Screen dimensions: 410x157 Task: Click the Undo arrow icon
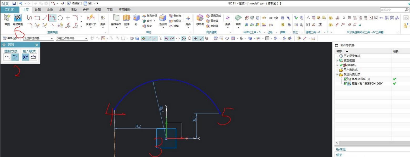point(21,3)
